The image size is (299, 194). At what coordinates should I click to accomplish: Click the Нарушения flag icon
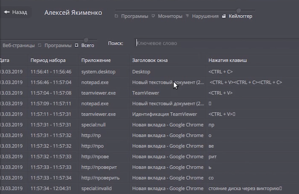pyautogui.click(x=187, y=16)
